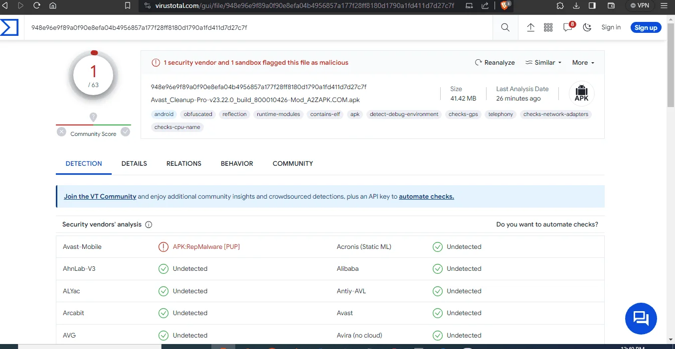Click the VPN button
The image size is (675, 349).
(640, 5)
